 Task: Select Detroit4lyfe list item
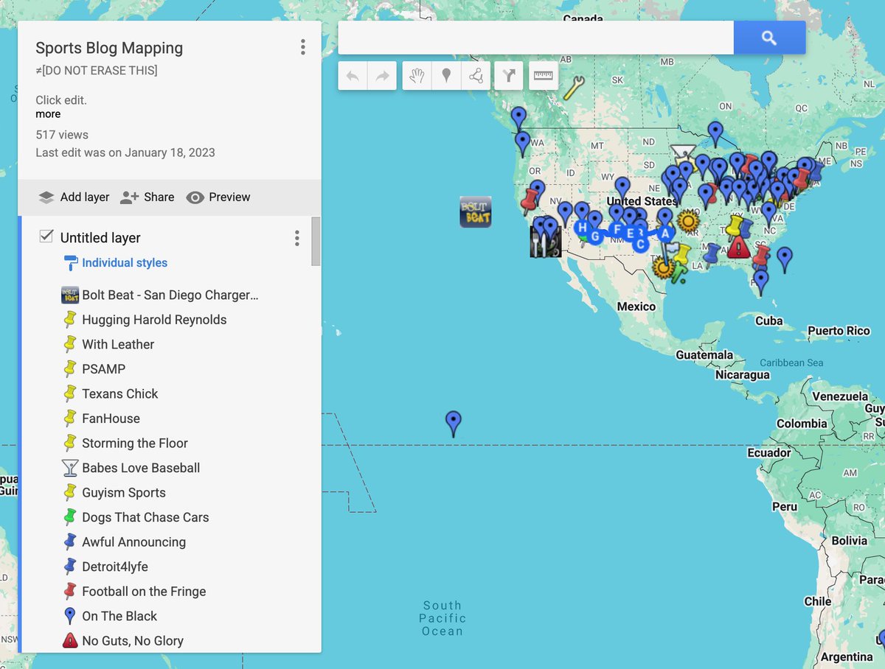(x=115, y=567)
